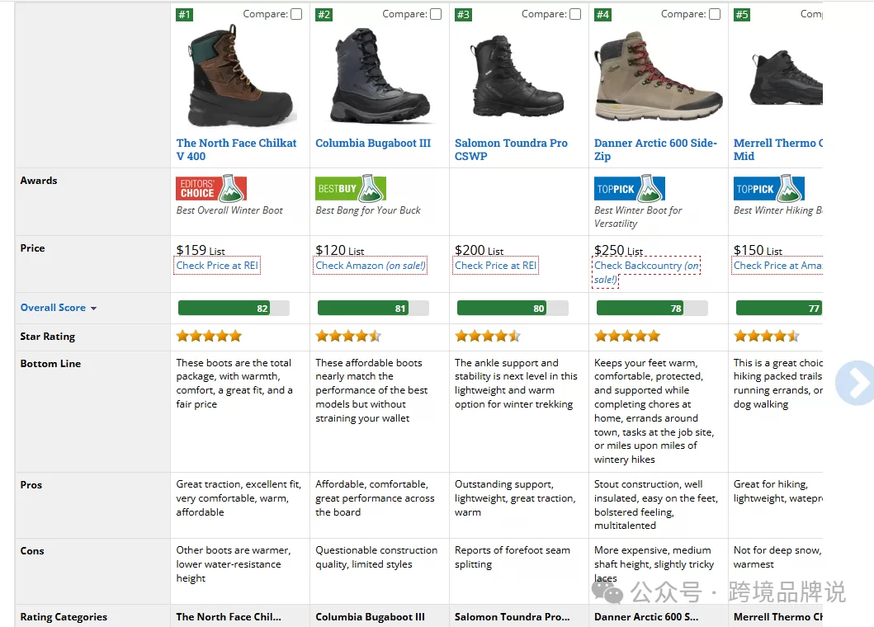This screenshot has height=627, width=874.
Task: Click Check Amazon (on sale!) for Columbia
Action: [371, 266]
